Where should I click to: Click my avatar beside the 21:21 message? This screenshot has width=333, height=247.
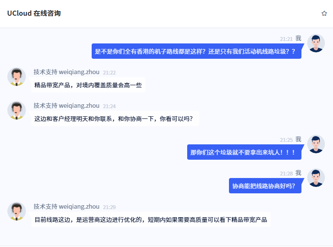point(316,43)
